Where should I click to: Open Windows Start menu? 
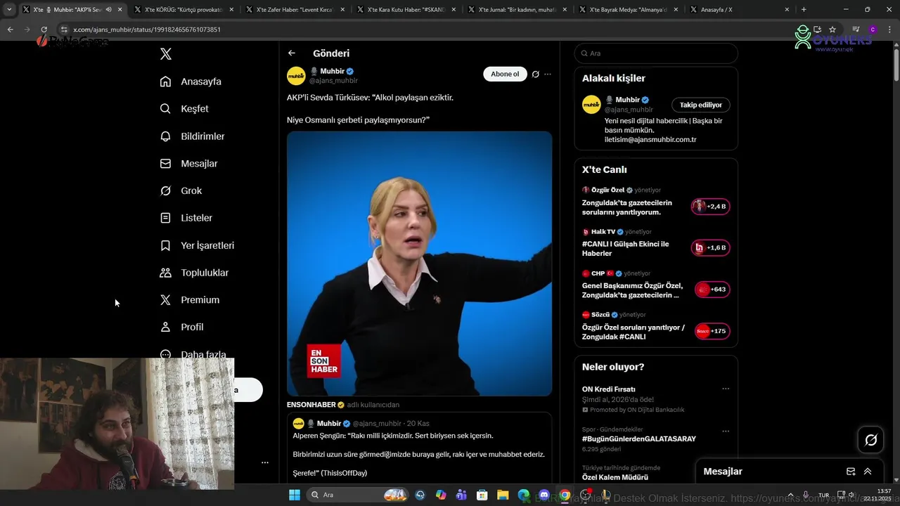pos(295,495)
